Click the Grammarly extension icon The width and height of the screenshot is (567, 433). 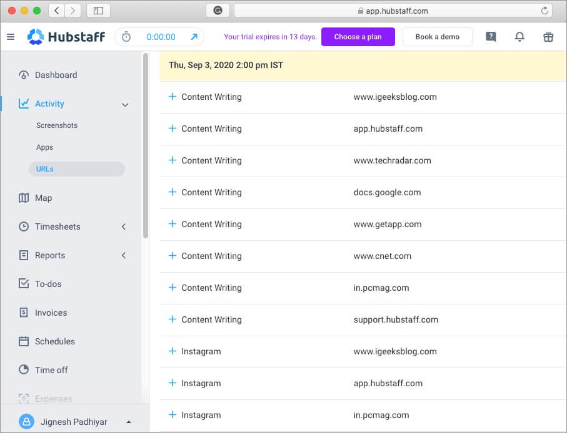pyautogui.click(x=218, y=11)
